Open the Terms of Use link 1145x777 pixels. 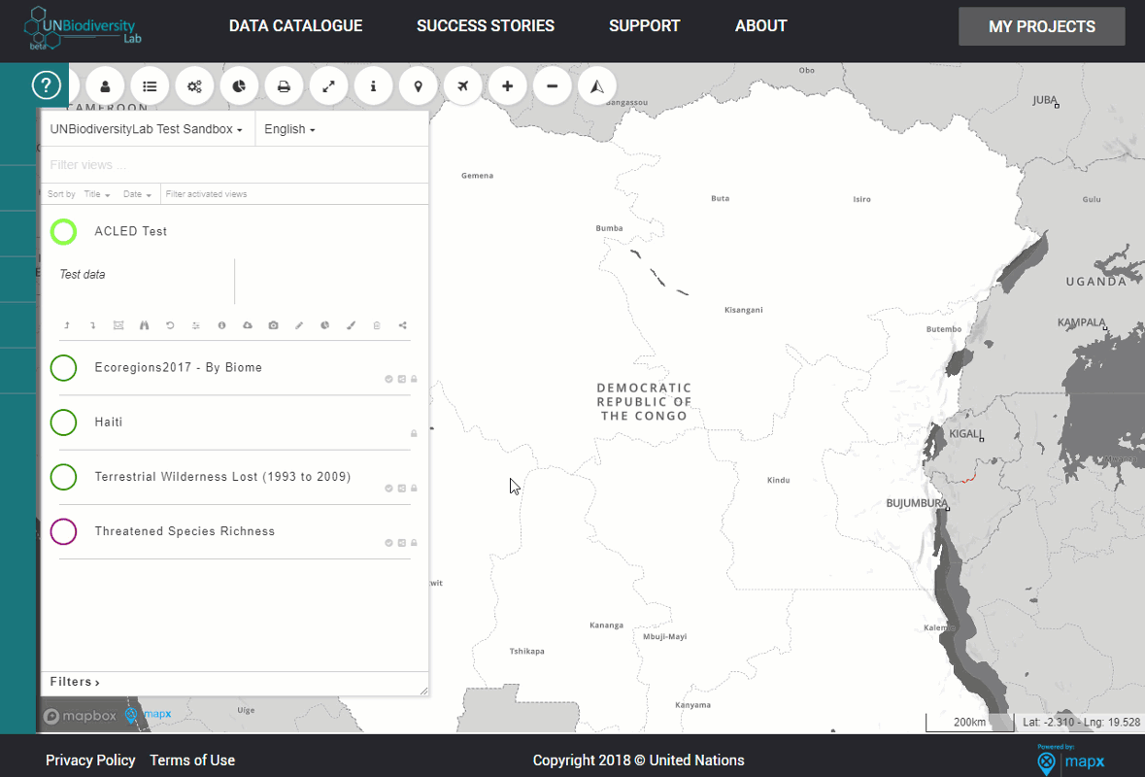point(193,760)
